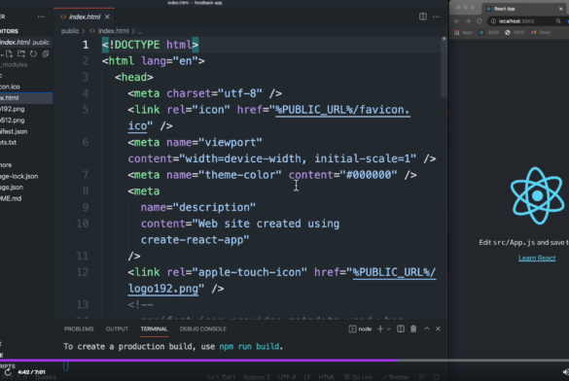Click the 'npm run build' terminal text
Viewport: 569px width, 381px height.
click(249, 347)
